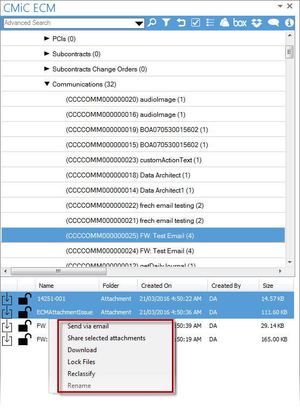Screen dimensions: 300x409
Task: Open the information icon
Action: coord(289,23)
